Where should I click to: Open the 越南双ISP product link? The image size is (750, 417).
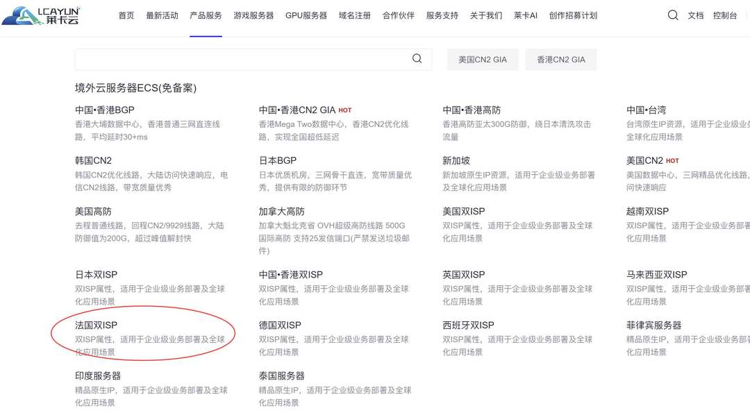click(x=648, y=211)
